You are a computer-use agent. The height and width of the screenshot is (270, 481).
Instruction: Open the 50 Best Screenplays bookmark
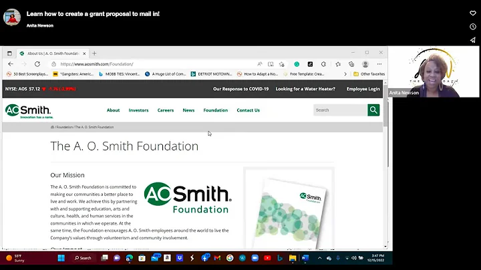tap(27, 74)
